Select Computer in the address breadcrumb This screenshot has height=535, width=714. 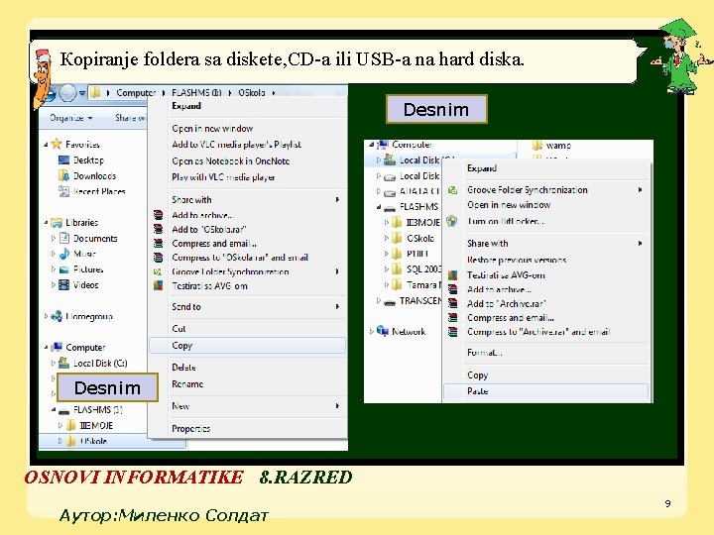pyautogui.click(x=136, y=93)
